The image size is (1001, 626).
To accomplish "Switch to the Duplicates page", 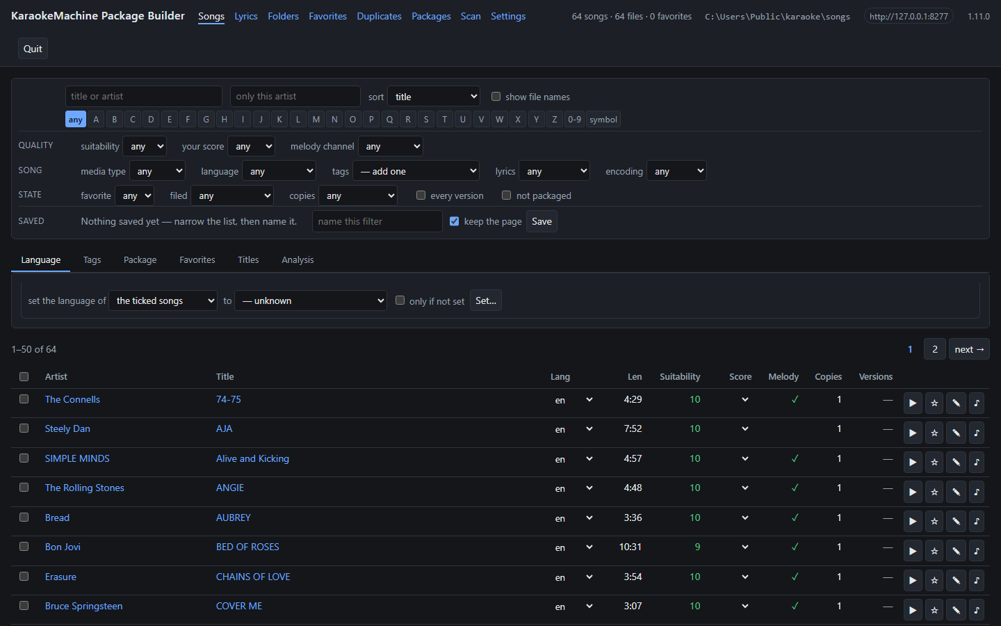I will coord(379,16).
